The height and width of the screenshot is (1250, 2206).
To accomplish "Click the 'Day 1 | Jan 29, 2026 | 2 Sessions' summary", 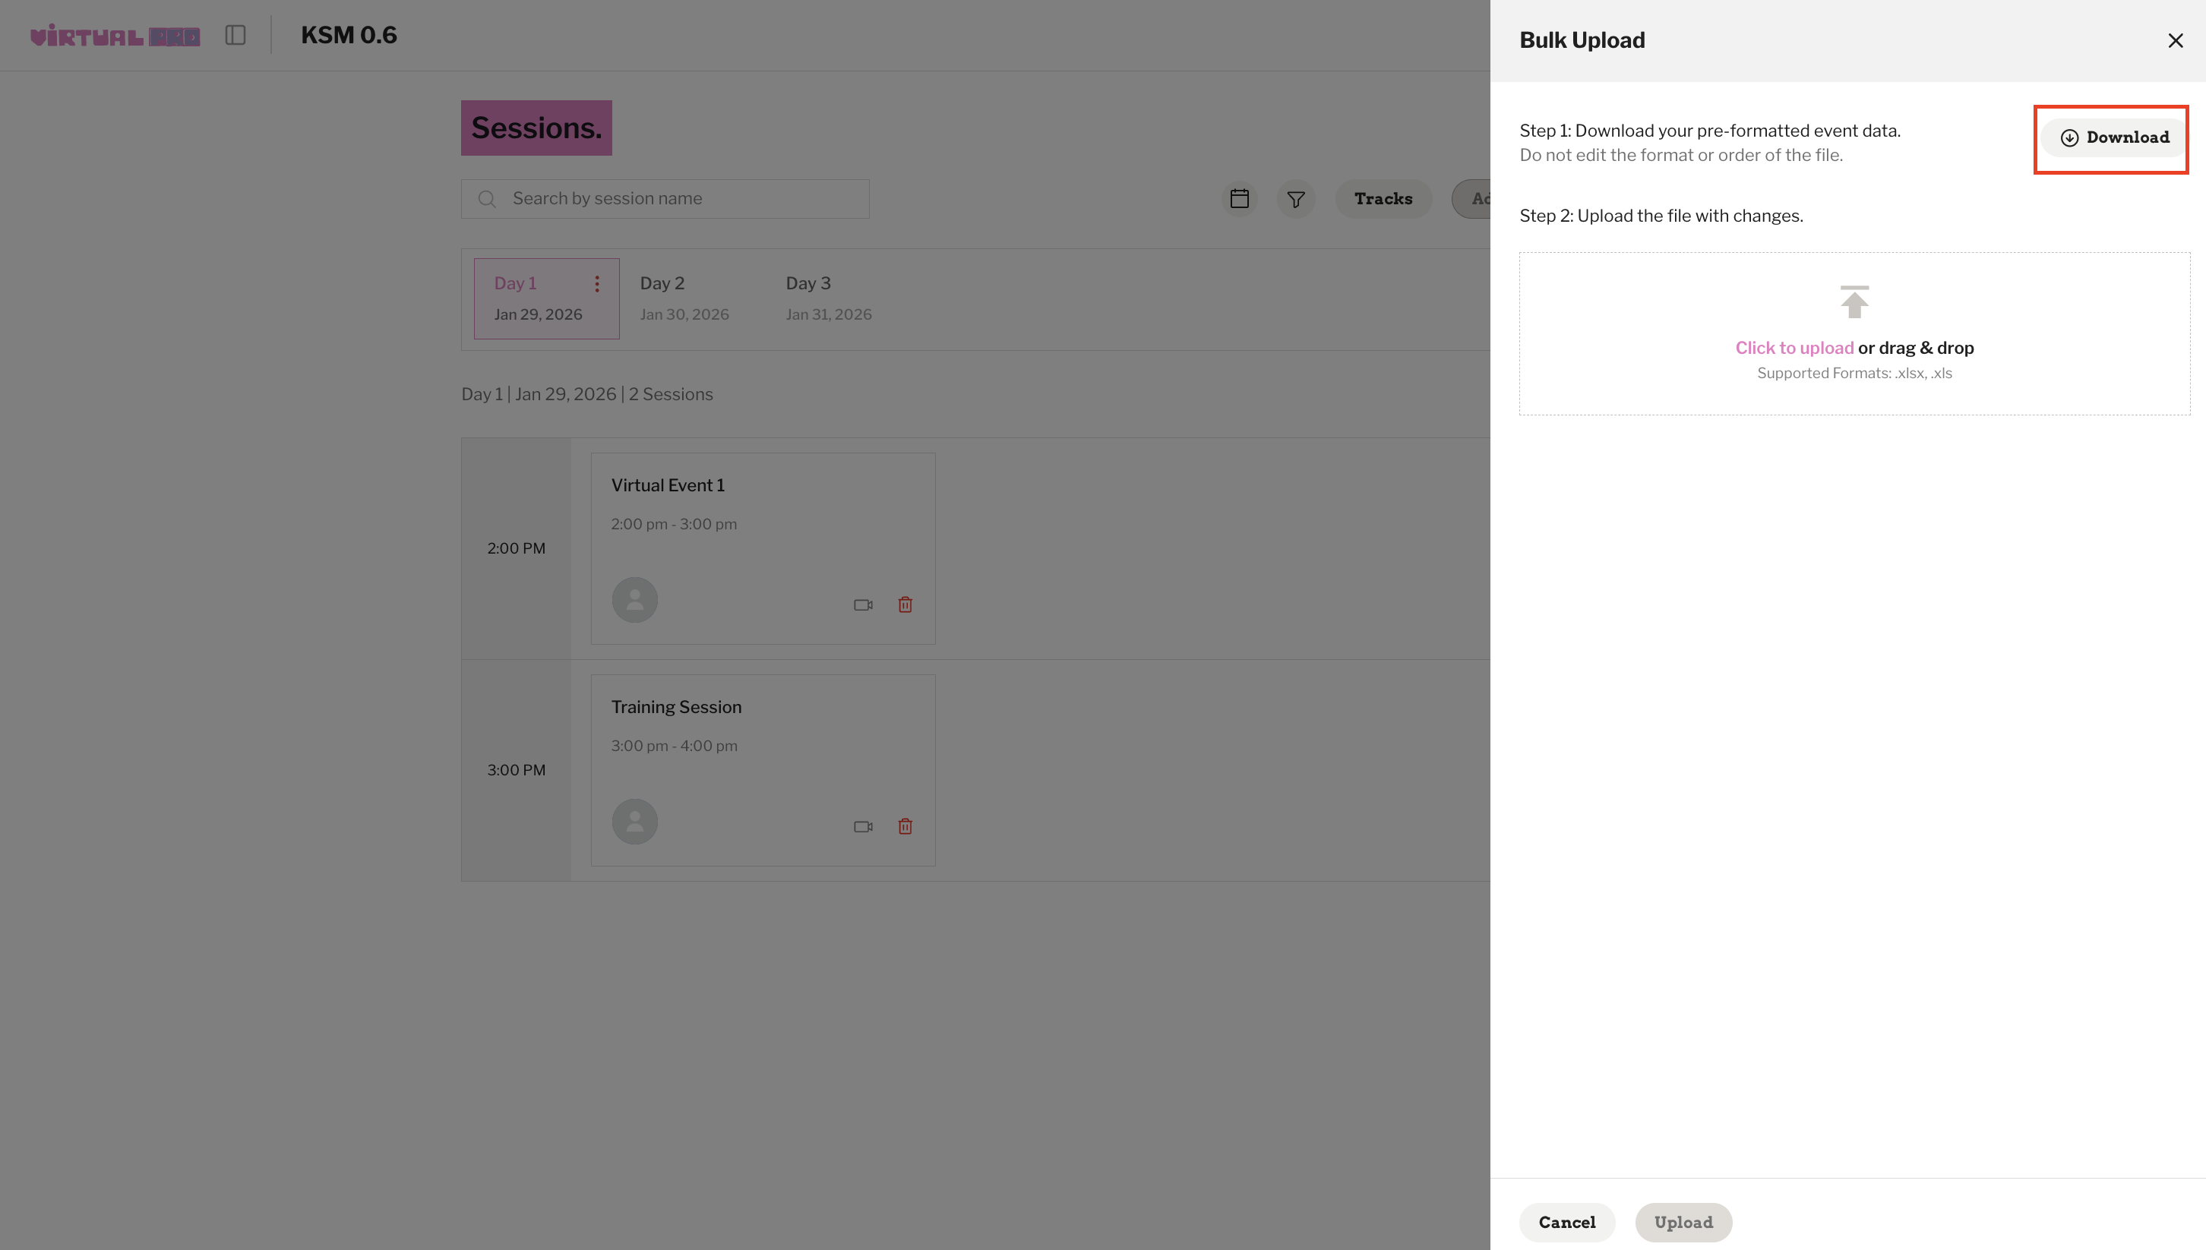I will point(586,394).
